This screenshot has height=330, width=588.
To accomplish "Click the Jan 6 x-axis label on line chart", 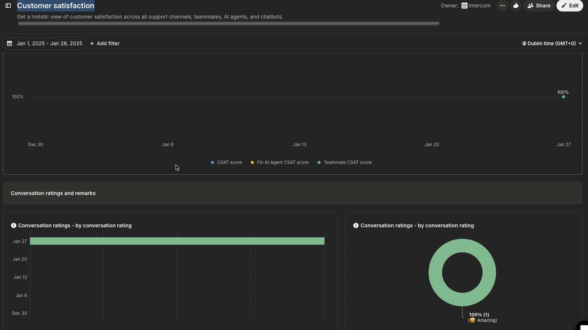I will coord(168,145).
